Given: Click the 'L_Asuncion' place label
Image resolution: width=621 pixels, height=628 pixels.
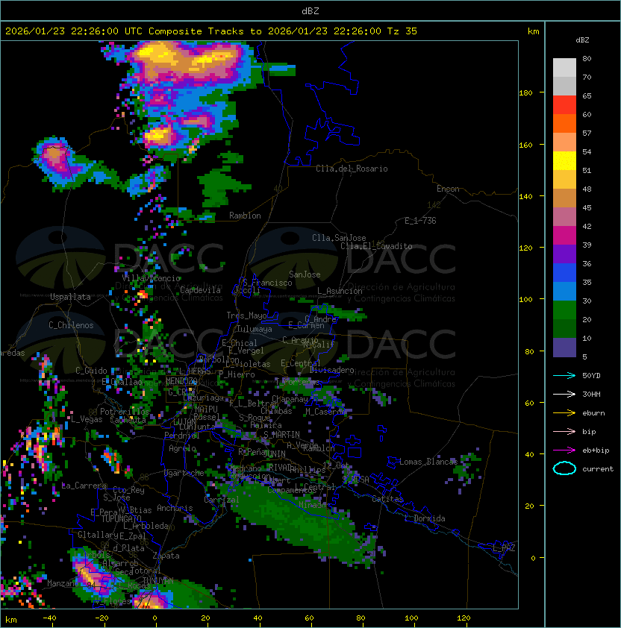Looking at the screenshot, I should tap(340, 291).
